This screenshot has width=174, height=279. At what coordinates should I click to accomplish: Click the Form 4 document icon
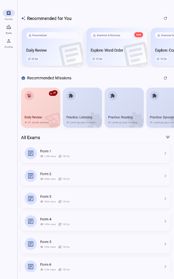click(x=31, y=221)
